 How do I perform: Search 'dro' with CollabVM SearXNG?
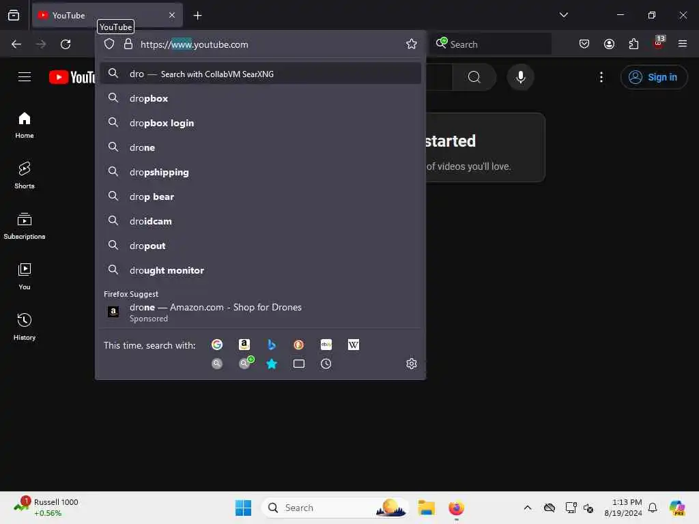pos(261,74)
